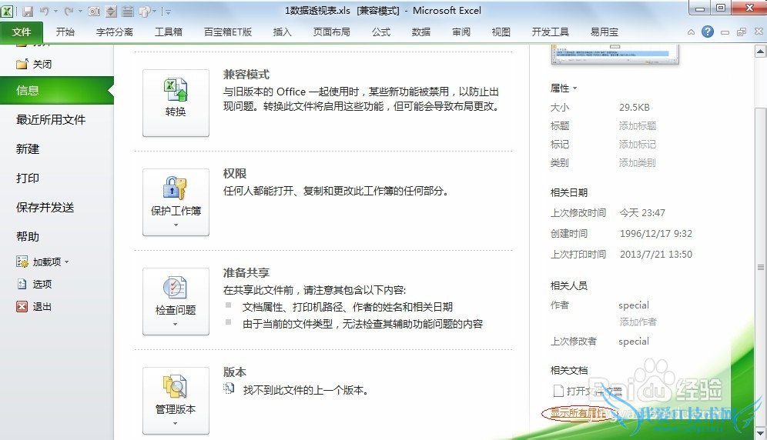Viewport: 767px width, 440px height.
Task: Click the sort arrows icon in quick access toolbar
Action: [x=111, y=11]
